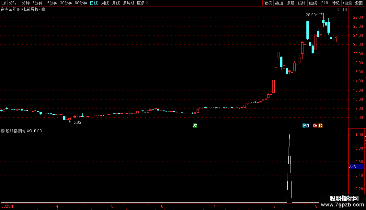The width and height of the screenshot is (366, 210).
Task: Open the 统计 statistics tool
Action: click(x=302, y=3)
